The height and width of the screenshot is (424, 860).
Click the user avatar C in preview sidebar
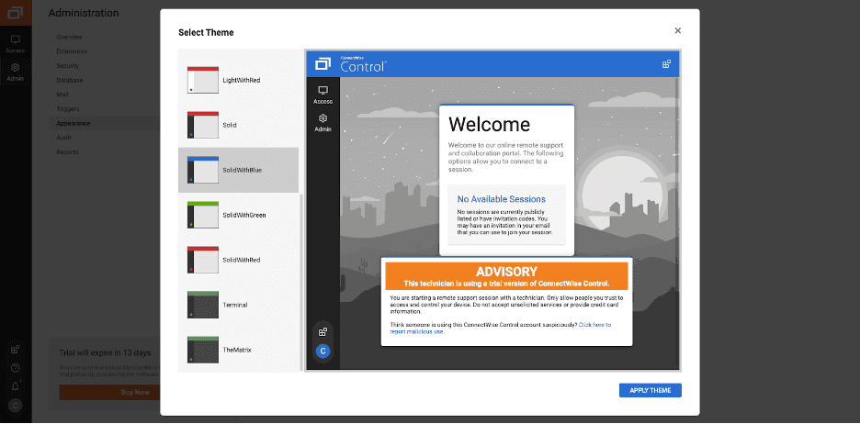point(322,351)
